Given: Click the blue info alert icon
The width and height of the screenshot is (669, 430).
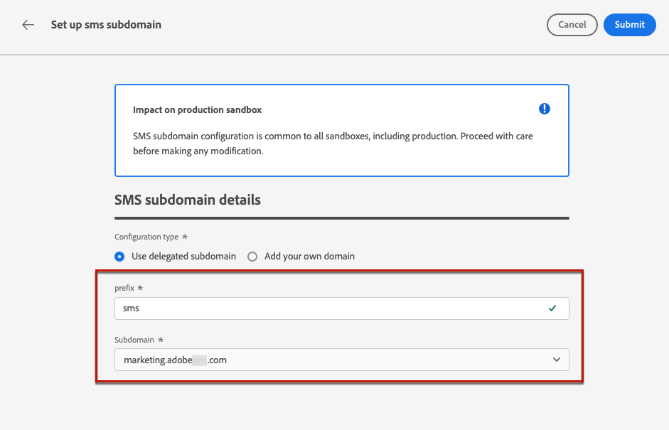Looking at the screenshot, I should tap(545, 109).
